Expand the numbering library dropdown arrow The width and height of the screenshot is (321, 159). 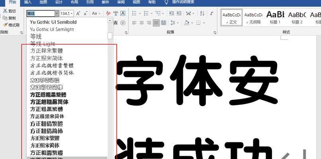[152, 14]
